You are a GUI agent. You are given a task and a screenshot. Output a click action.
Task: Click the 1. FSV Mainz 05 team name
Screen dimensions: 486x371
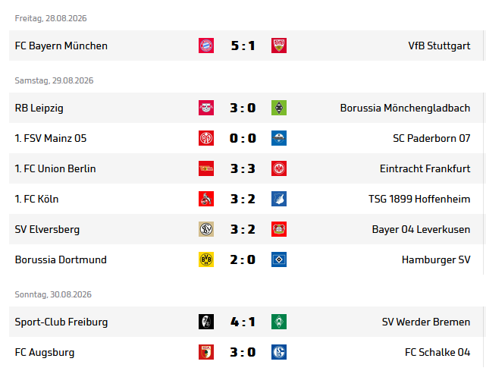[x=51, y=138]
